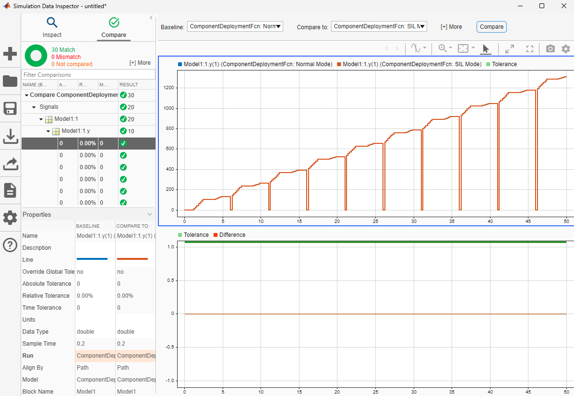
Task: Open the Compare to run dropdown
Action: [379, 26]
